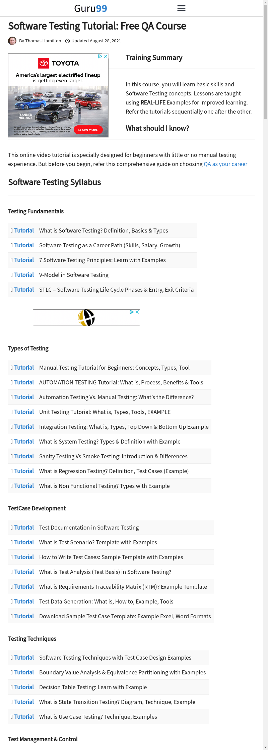Viewport: 268px width, 750px height.
Task: Click the AdChoices icon on Toyota ad
Action: pyautogui.click(x=100, y=56)
